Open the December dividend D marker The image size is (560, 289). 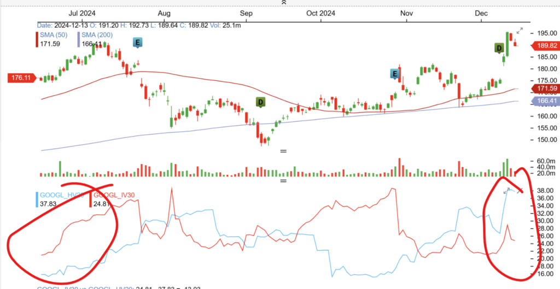(499, 48)
